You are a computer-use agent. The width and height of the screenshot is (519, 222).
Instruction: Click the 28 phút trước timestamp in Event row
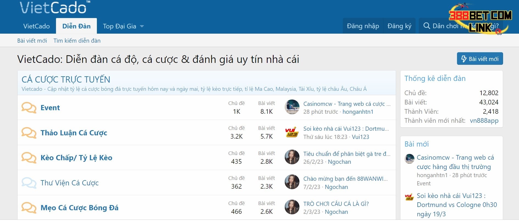click(321, 112)
